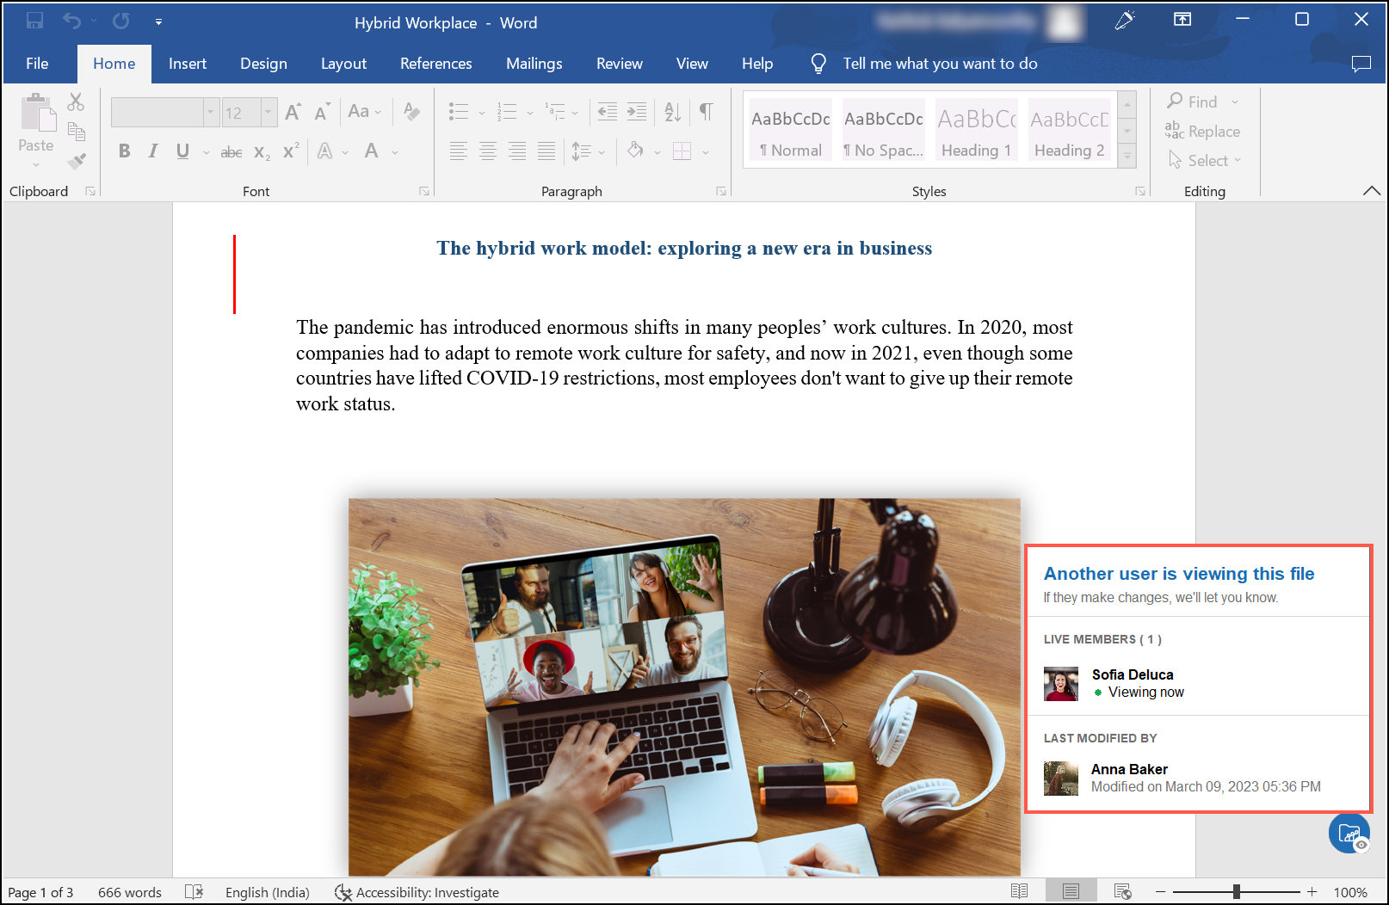Center align text
1389x905 pixels.
coord(488,151)
